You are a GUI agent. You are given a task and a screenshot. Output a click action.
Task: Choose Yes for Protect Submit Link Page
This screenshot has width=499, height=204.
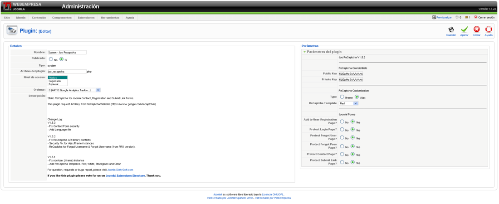pyautogui.click(x=352, y=162)
